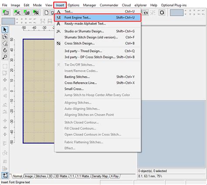Click the 1:1 scale view icon
This screenshot has height=185, width=207.
(145, 13)
